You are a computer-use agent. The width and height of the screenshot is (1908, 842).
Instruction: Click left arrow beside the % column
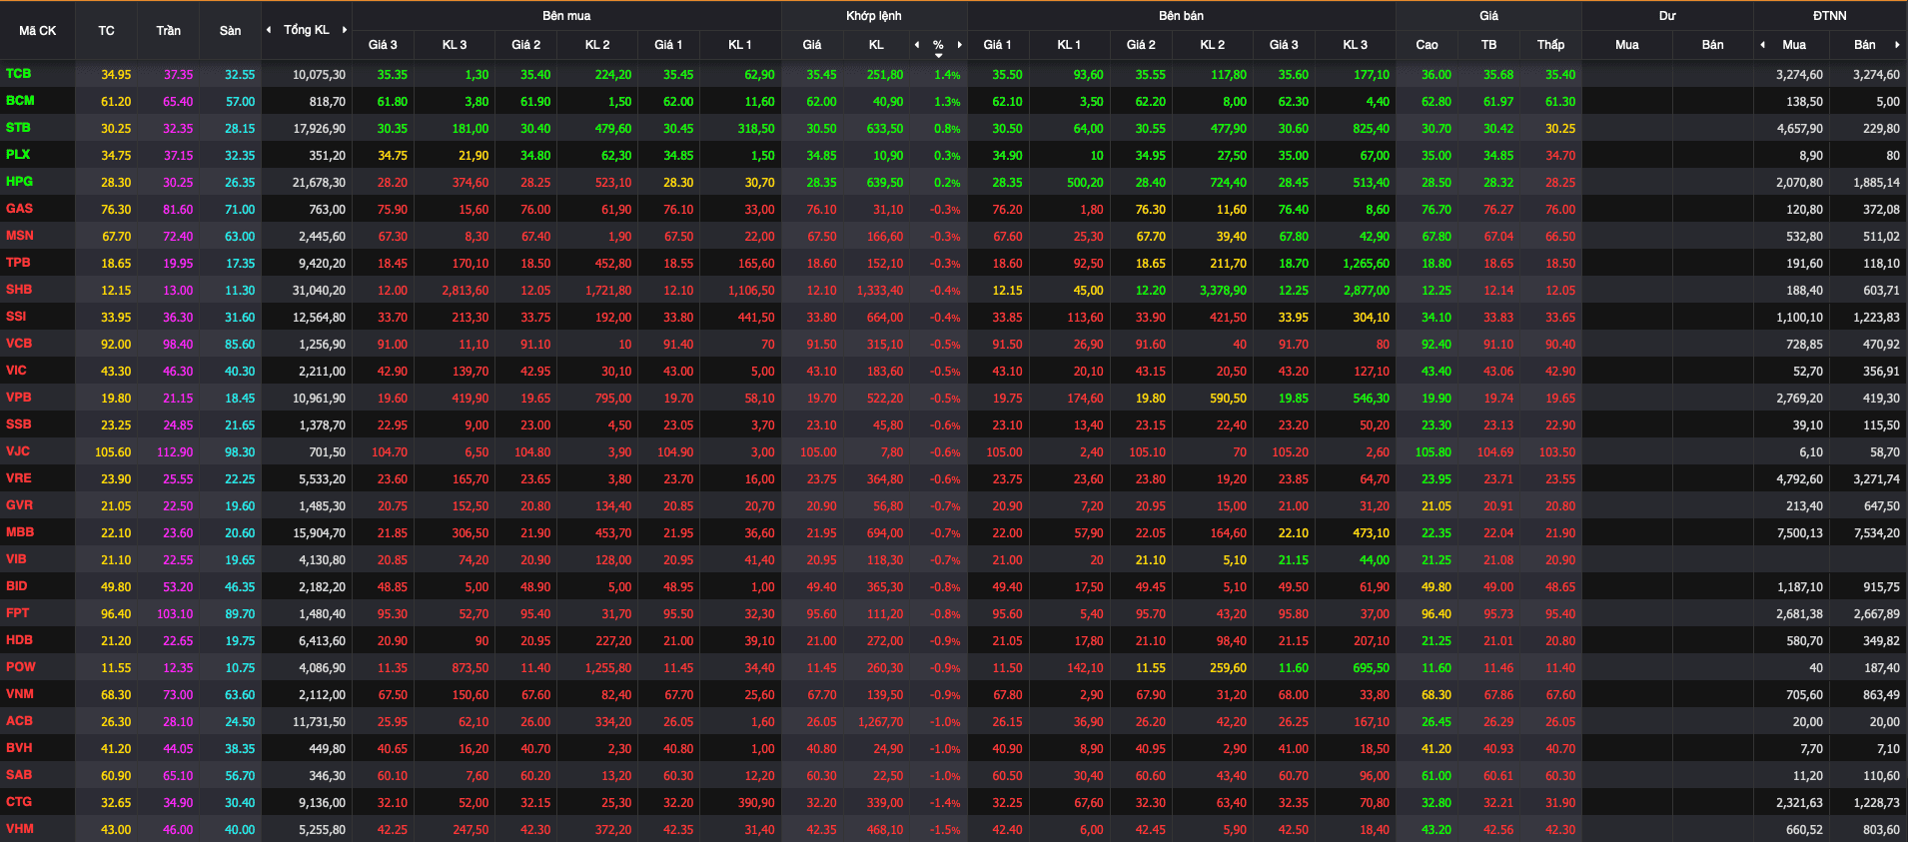click(x=917, y=45)
